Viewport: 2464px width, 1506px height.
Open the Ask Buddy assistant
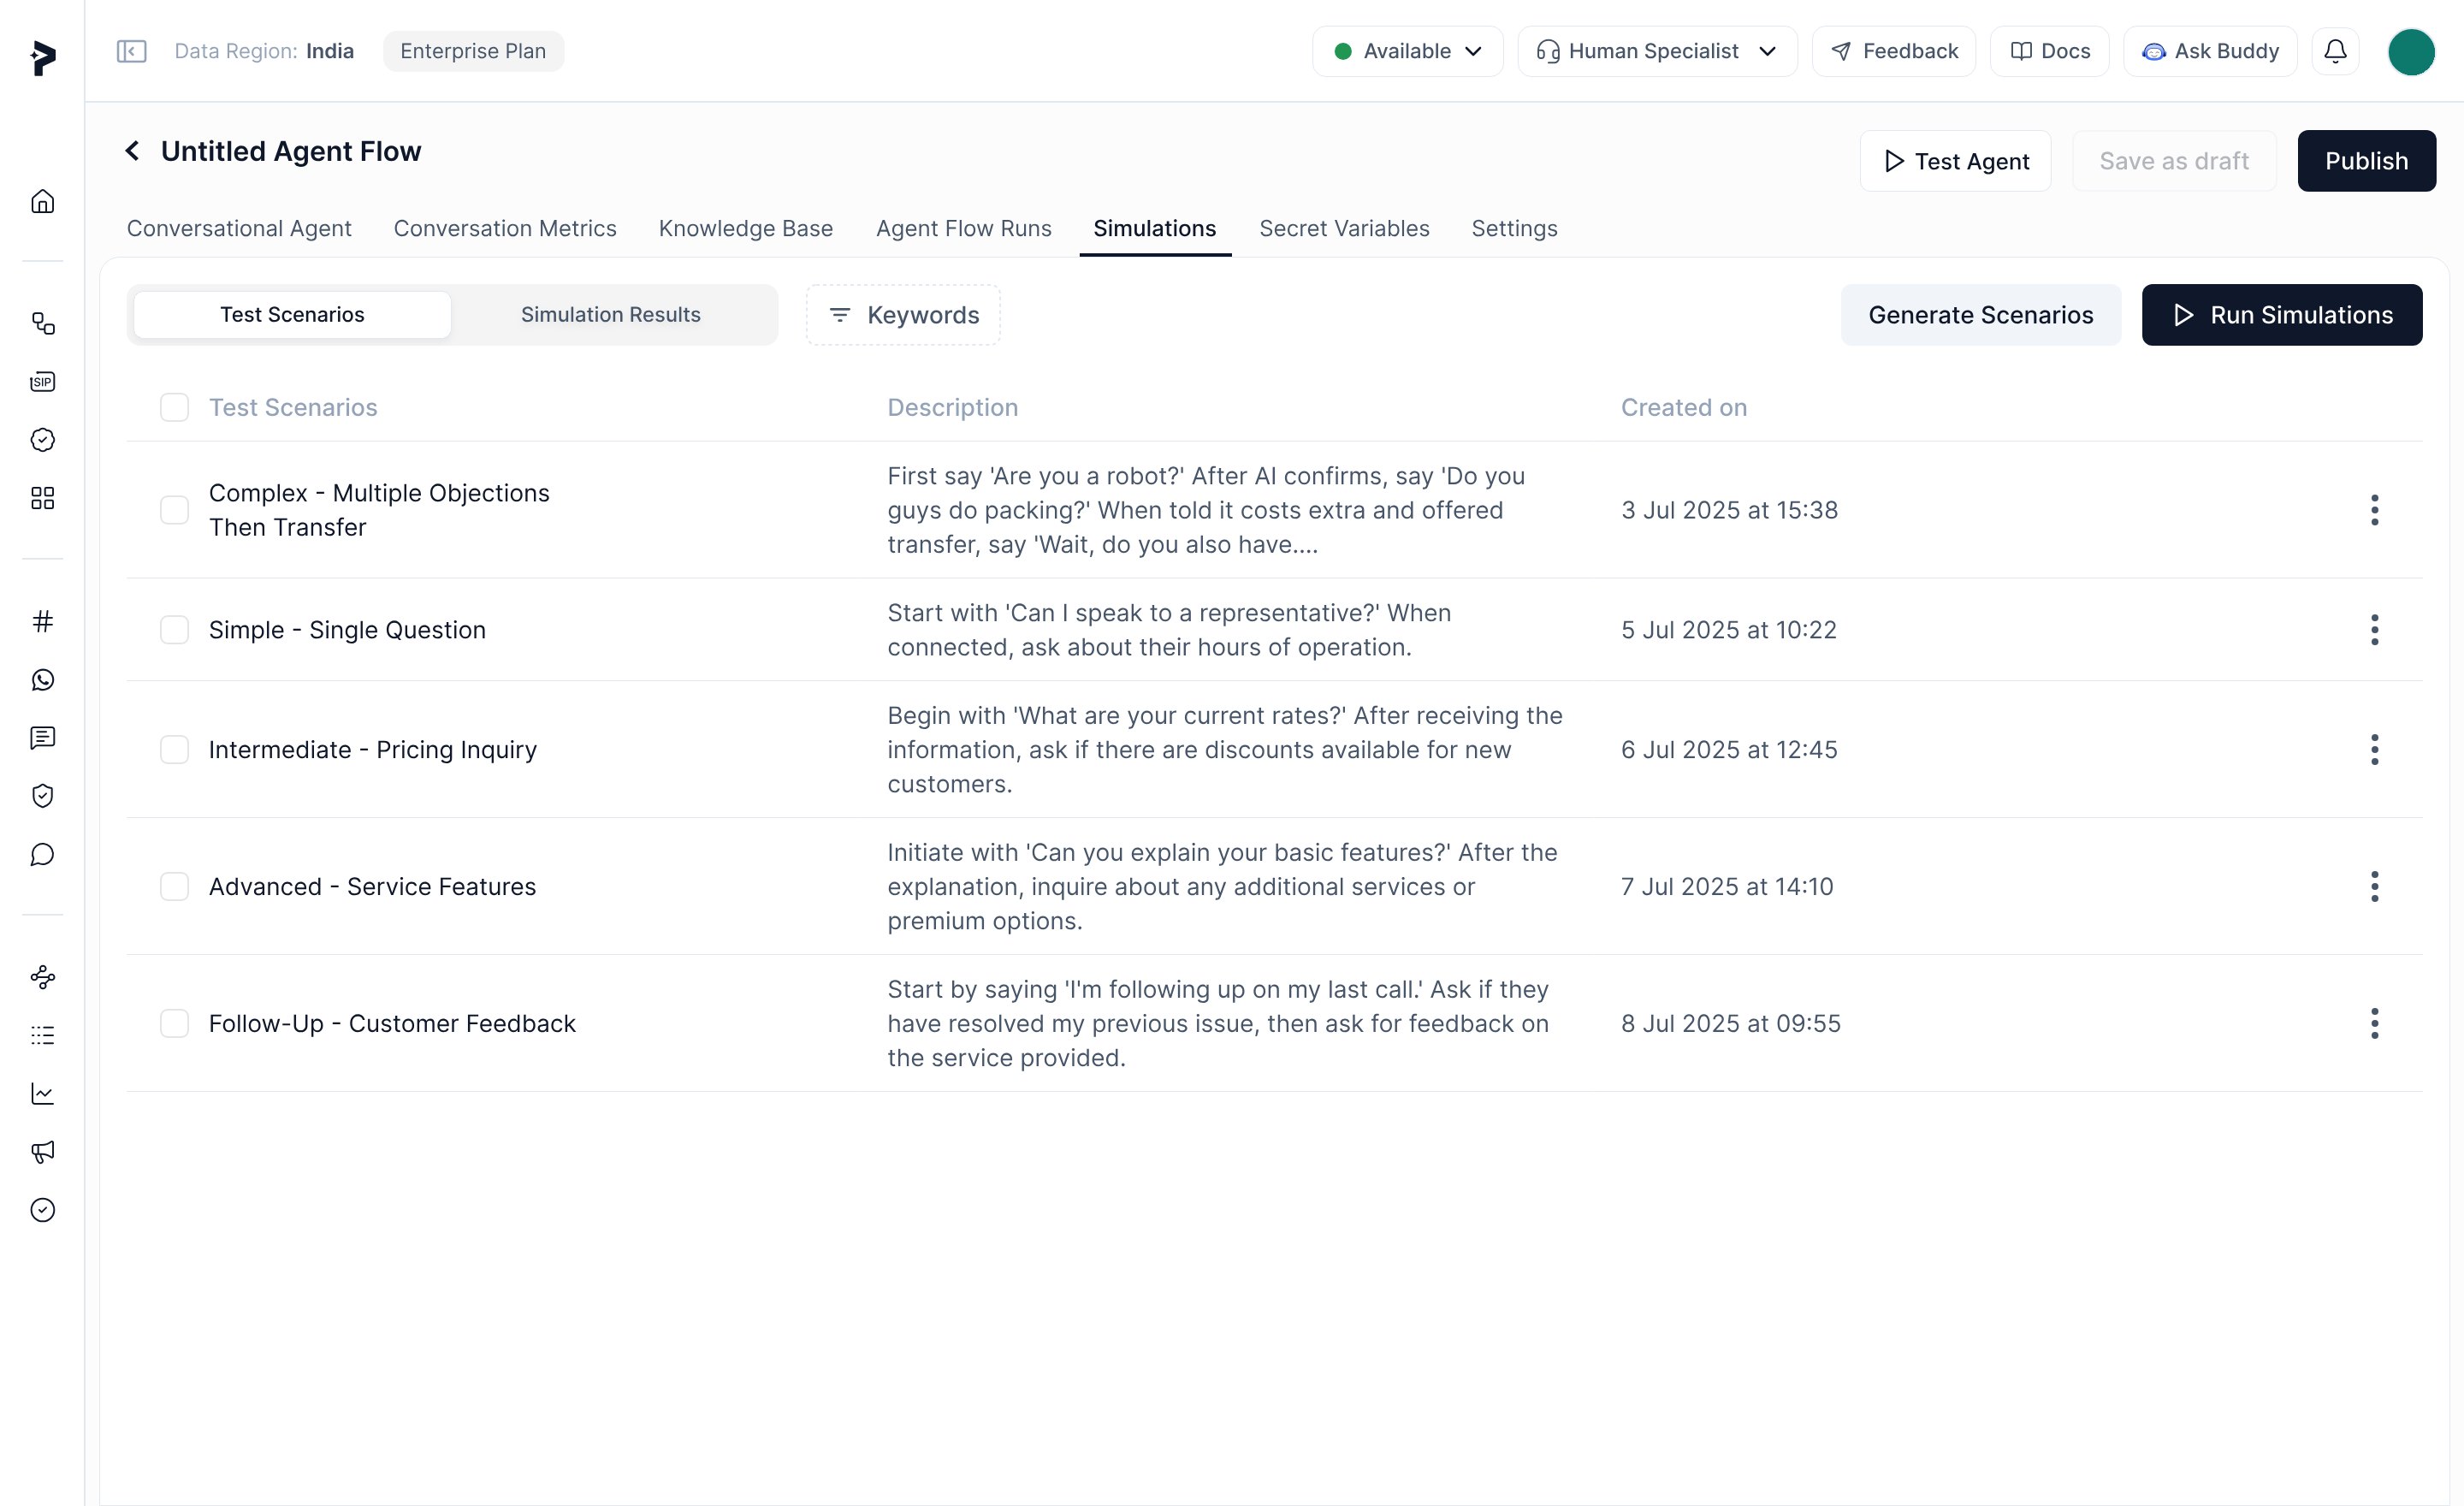coord(2210,51)
